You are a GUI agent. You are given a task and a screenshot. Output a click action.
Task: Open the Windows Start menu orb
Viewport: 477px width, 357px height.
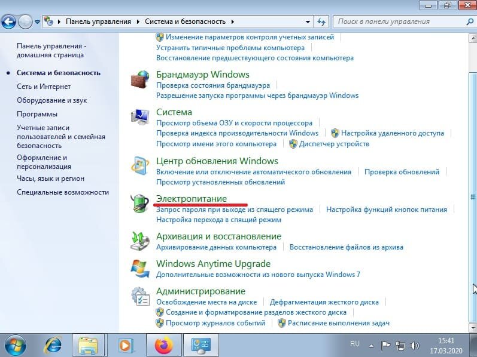click(x=15, y=346)
